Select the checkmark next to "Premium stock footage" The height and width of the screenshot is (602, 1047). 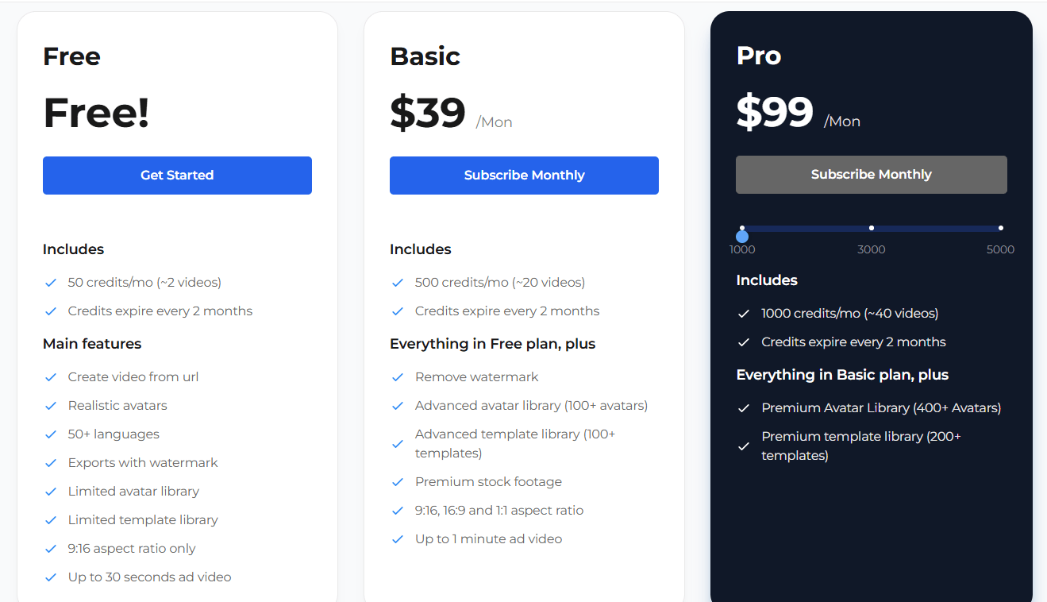398,481
